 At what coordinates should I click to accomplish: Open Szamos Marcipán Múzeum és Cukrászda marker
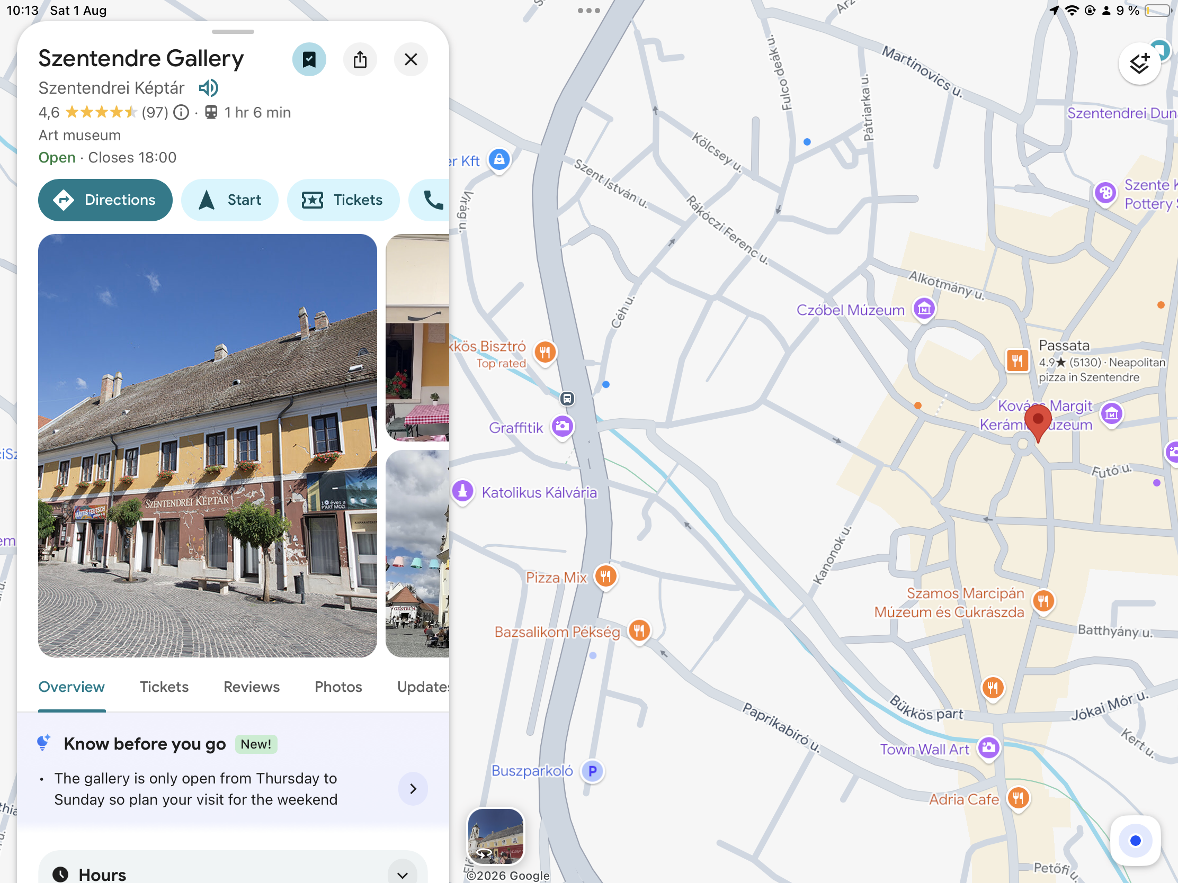coord(1043,601)
